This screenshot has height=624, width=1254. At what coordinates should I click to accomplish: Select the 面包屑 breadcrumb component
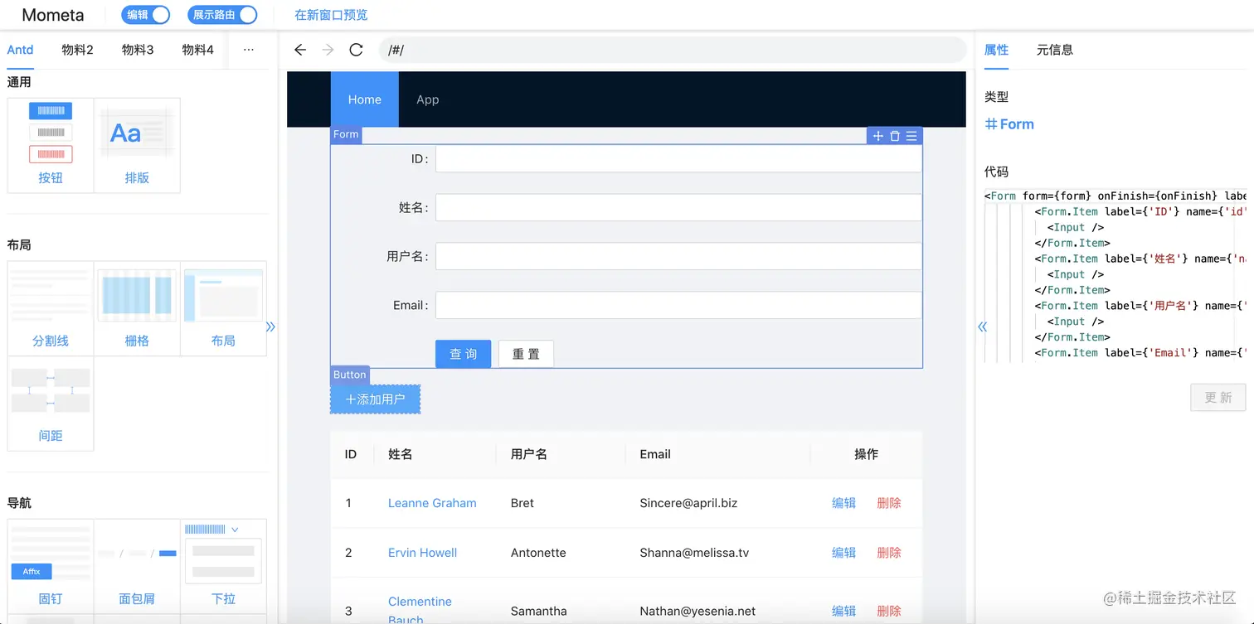[137, 566]
